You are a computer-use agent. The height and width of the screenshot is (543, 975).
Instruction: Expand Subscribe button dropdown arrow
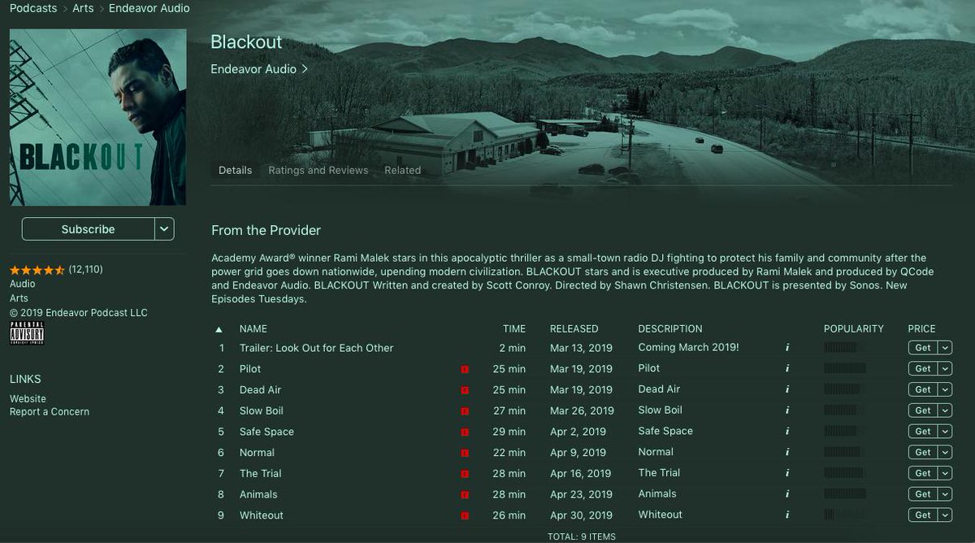165,229
